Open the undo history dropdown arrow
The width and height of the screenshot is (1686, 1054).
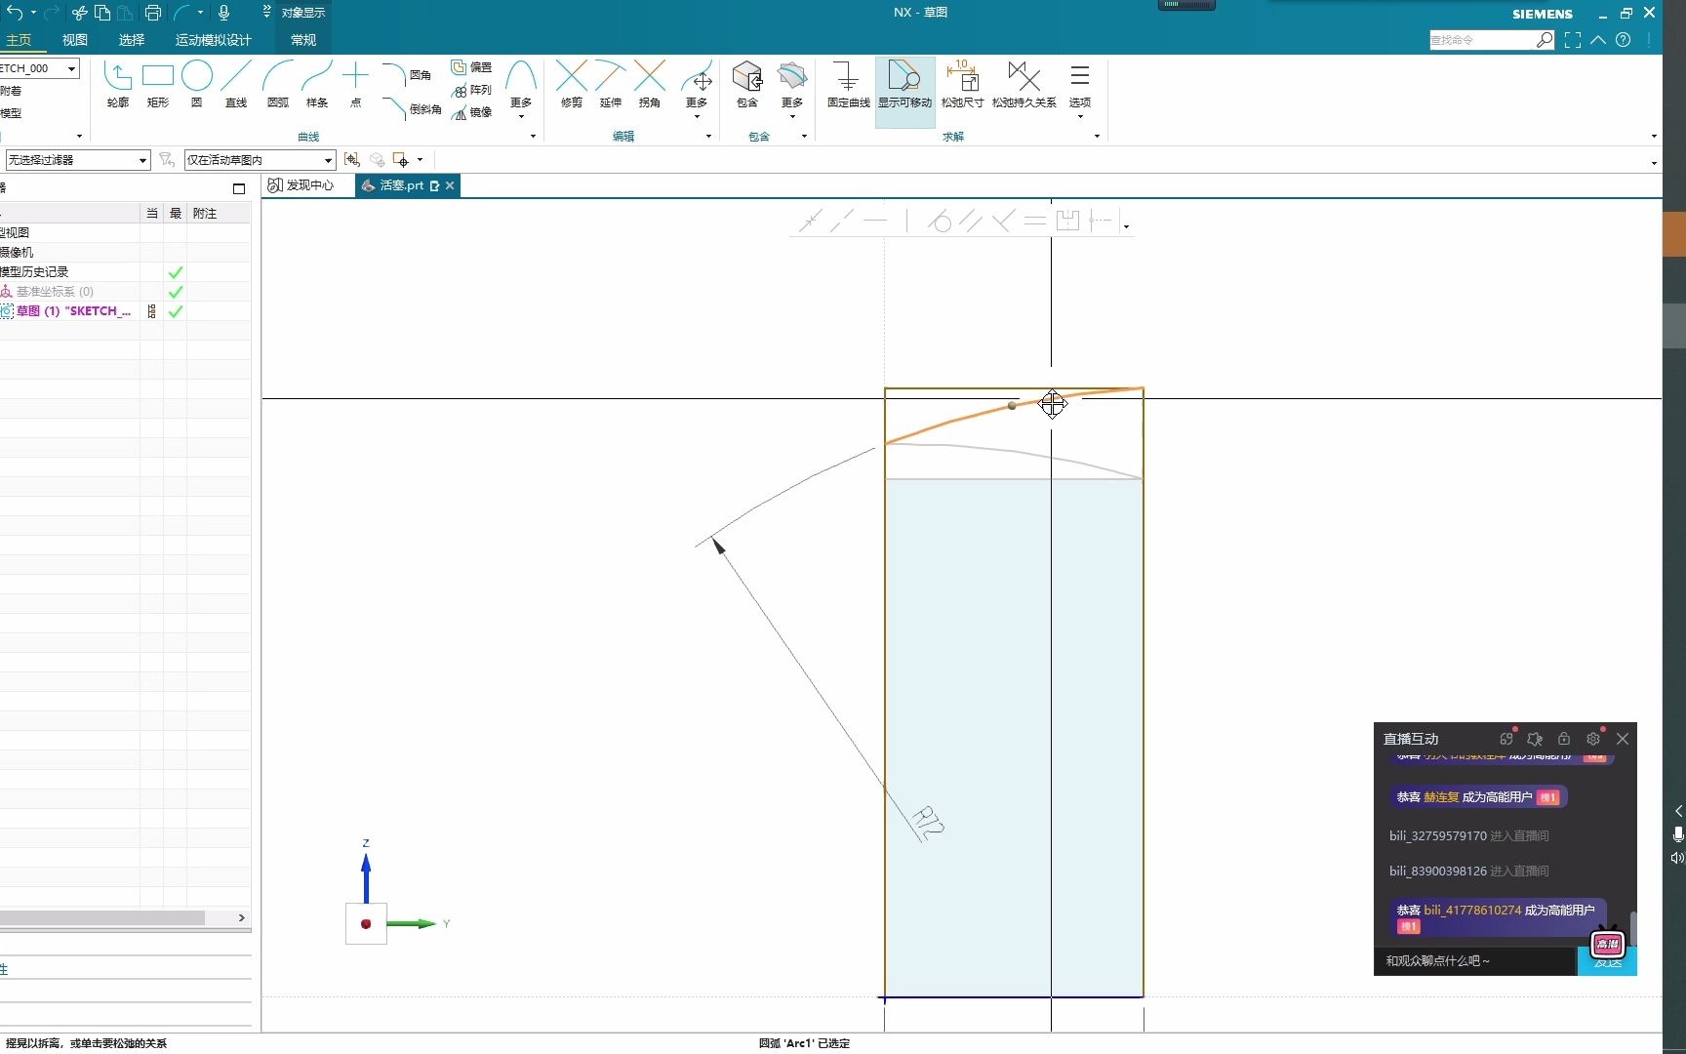pos(33,13)
